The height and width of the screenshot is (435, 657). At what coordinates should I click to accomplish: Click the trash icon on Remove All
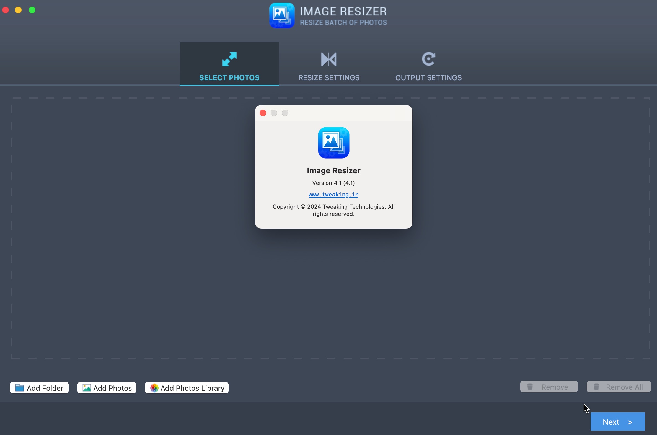pos(596,387)
